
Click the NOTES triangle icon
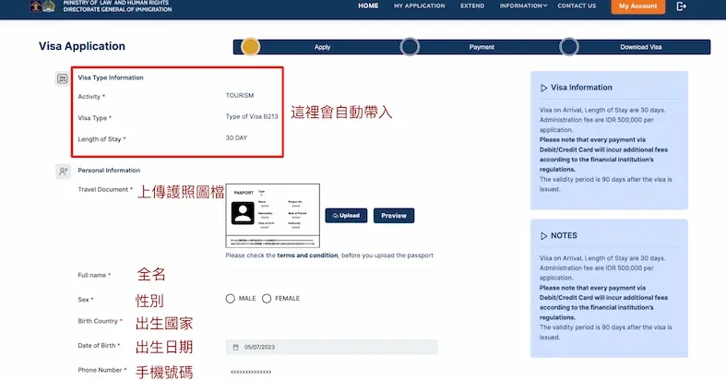pos(543,236)
